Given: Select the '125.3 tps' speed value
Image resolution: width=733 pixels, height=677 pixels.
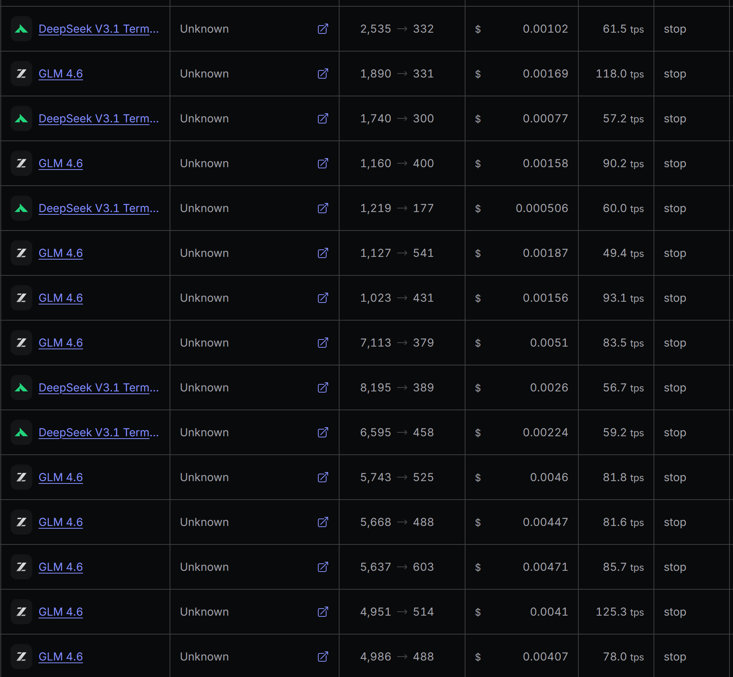Looking at the screenshot, I should (x=620, y=612).
